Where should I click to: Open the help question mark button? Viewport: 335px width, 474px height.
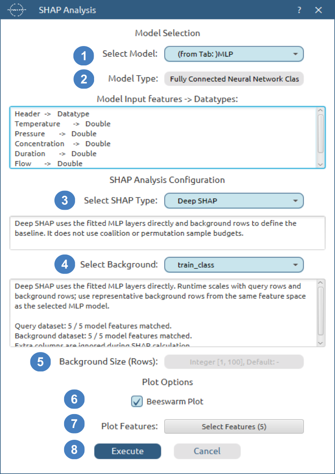pos(299,10)
